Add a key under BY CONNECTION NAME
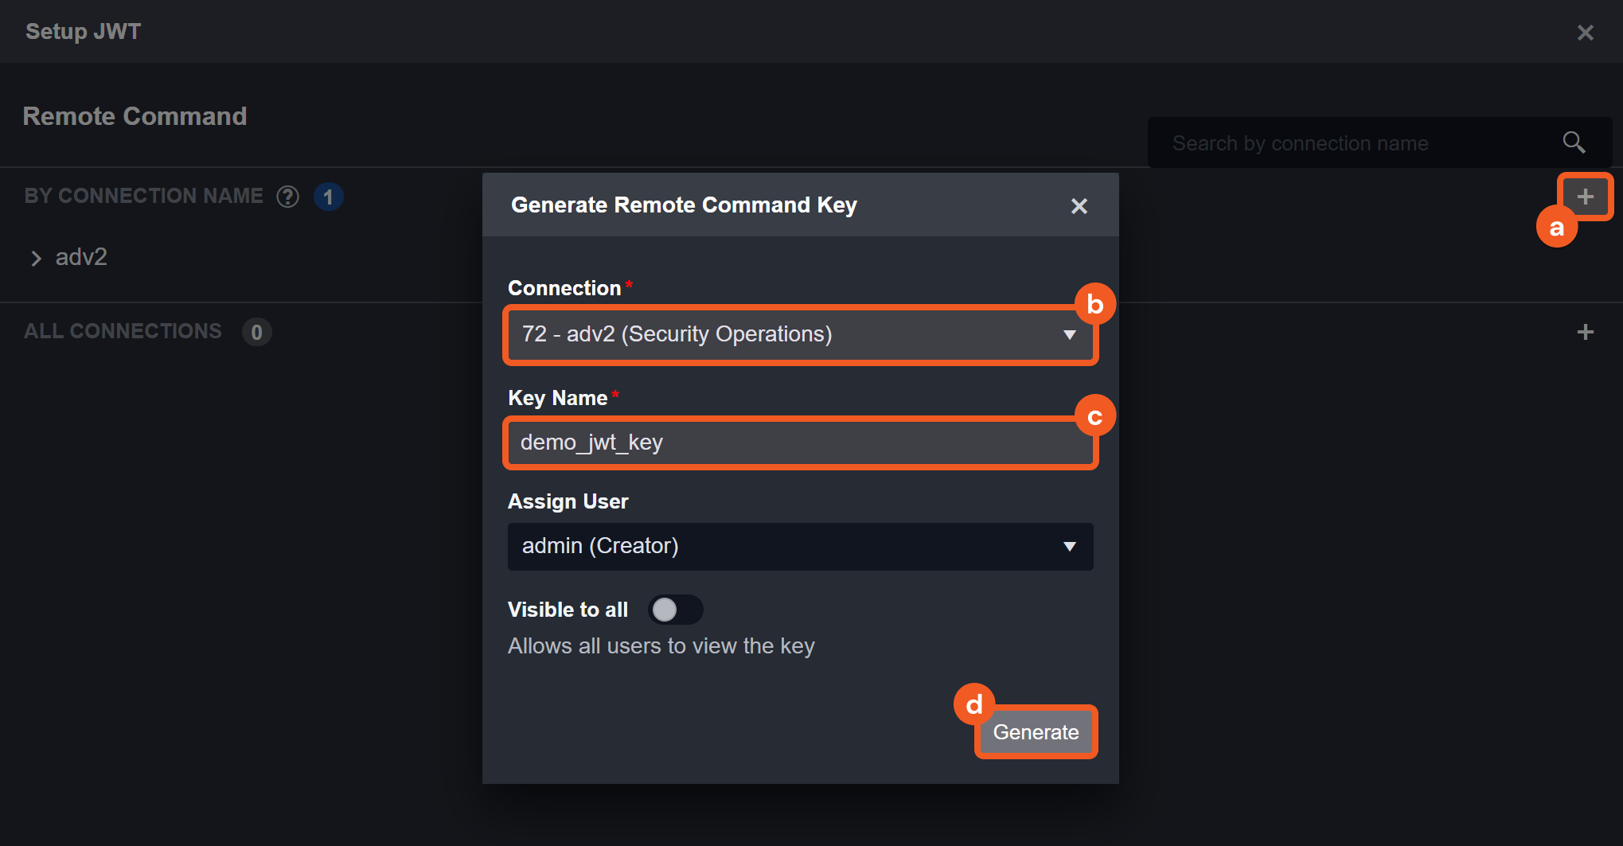Screen dimensions: 1623x846 (1585, 197)
